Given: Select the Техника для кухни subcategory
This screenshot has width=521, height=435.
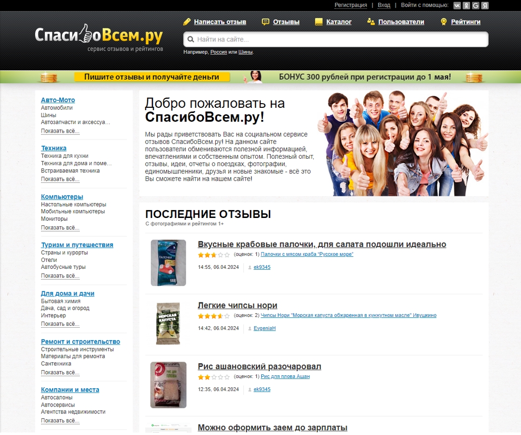Looking at the screenshot, I should point(64,156).
